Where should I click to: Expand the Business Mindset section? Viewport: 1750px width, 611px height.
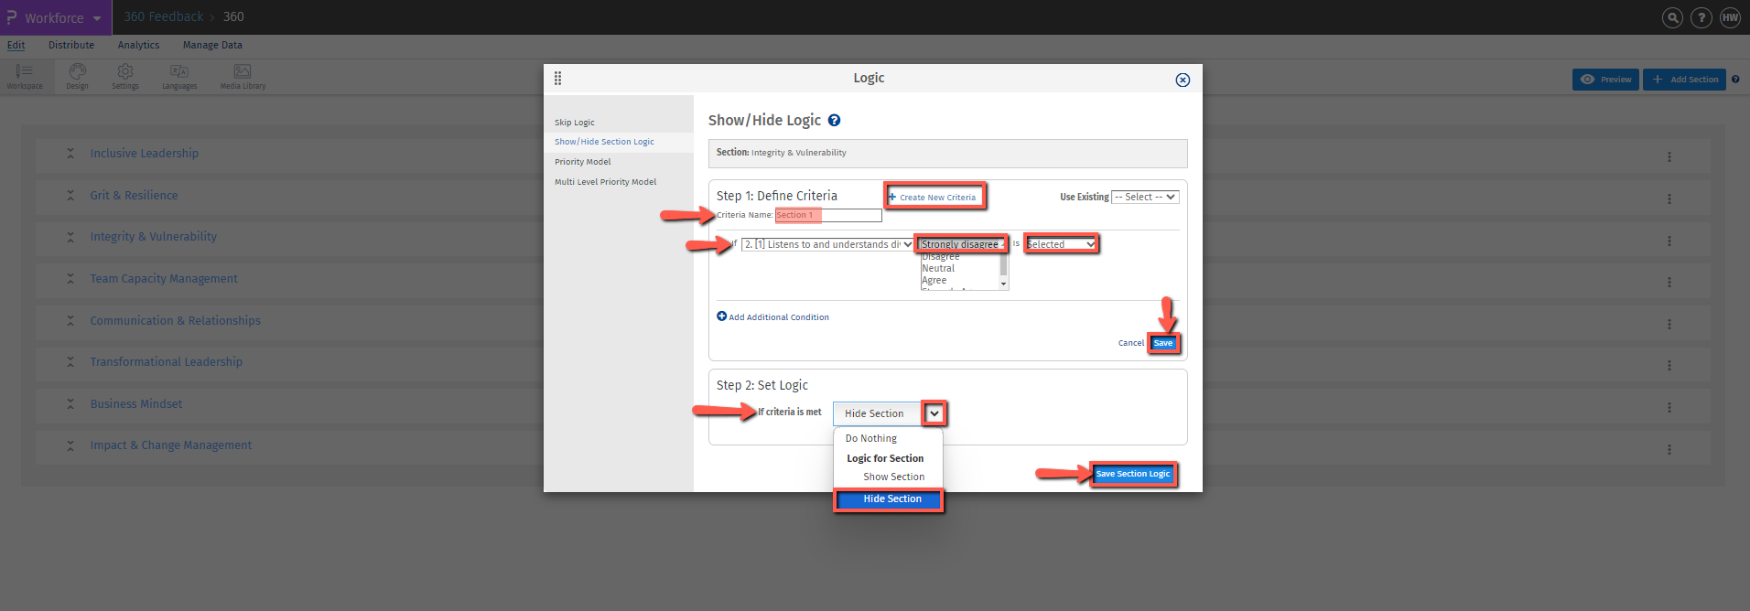[x=70, y=403]
